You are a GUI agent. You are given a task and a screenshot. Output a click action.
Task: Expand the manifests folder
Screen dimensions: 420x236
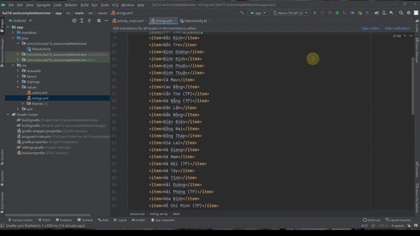pos(13,33)
